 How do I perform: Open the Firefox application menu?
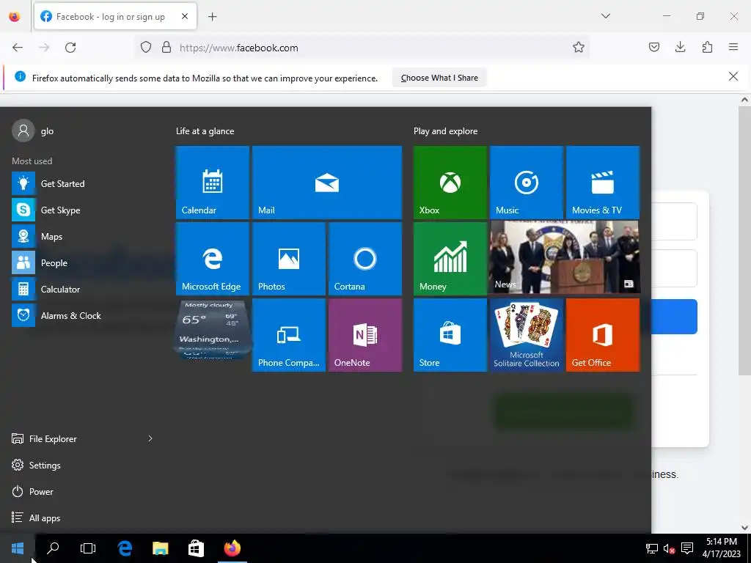click(x=733, y=48)
